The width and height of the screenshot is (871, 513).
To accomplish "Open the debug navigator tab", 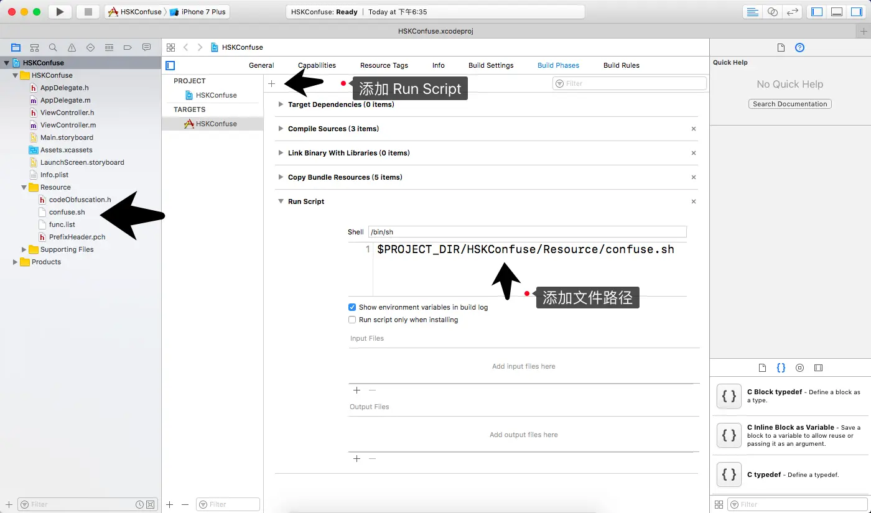I will tap(109, 47).
